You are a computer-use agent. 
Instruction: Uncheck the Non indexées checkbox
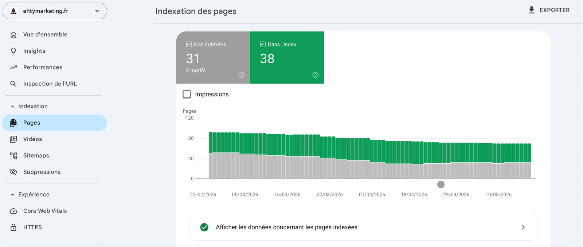[189, 44]
